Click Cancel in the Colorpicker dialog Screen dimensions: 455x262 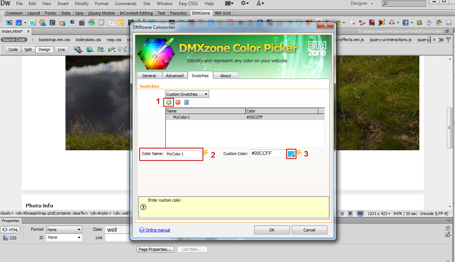tap(310, 230)
